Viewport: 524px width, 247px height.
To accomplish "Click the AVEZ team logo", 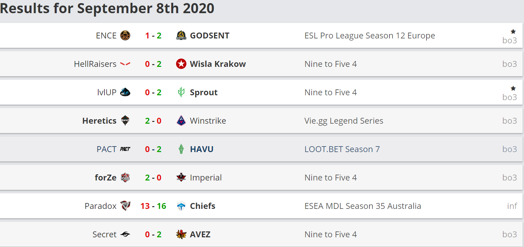I will tap(181, 235).
